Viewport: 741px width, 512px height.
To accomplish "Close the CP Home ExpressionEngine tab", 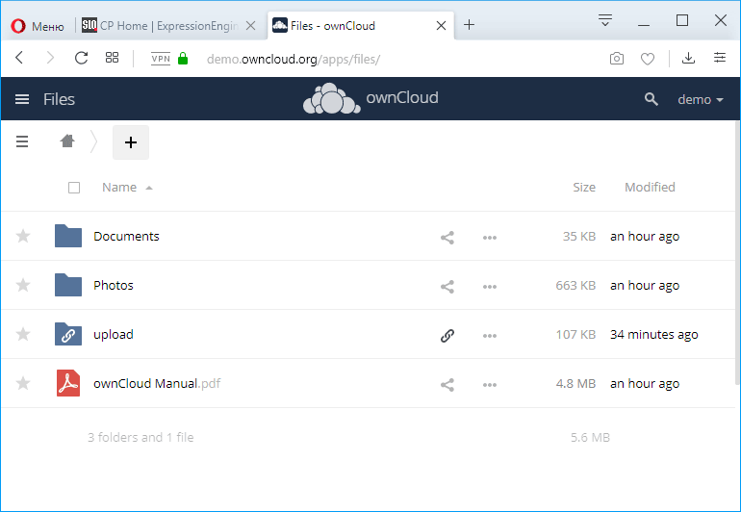I will coord(251,26).
